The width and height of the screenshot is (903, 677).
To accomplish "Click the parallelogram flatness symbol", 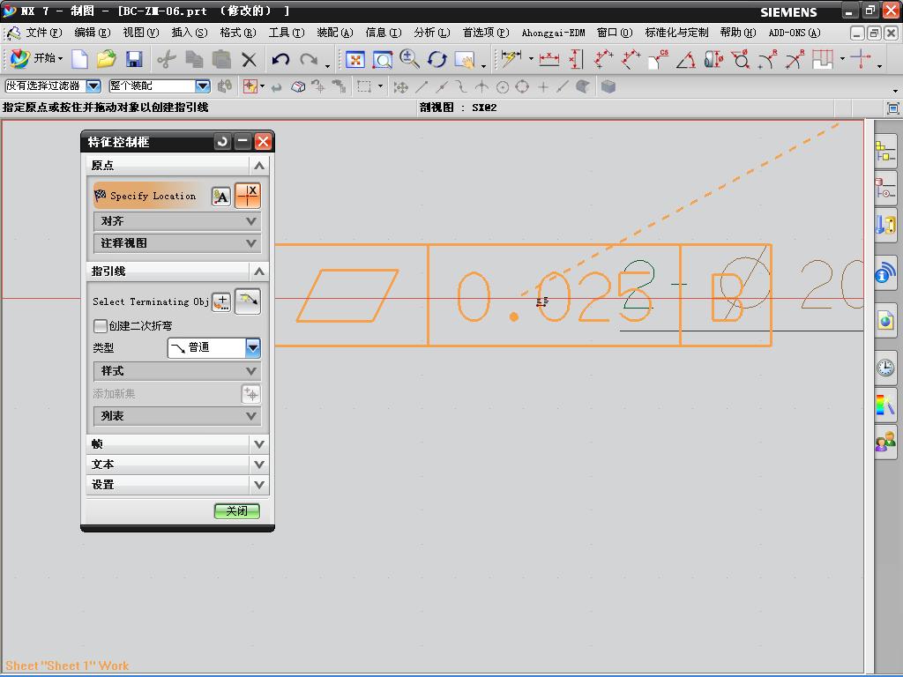I will coord(347,295).
